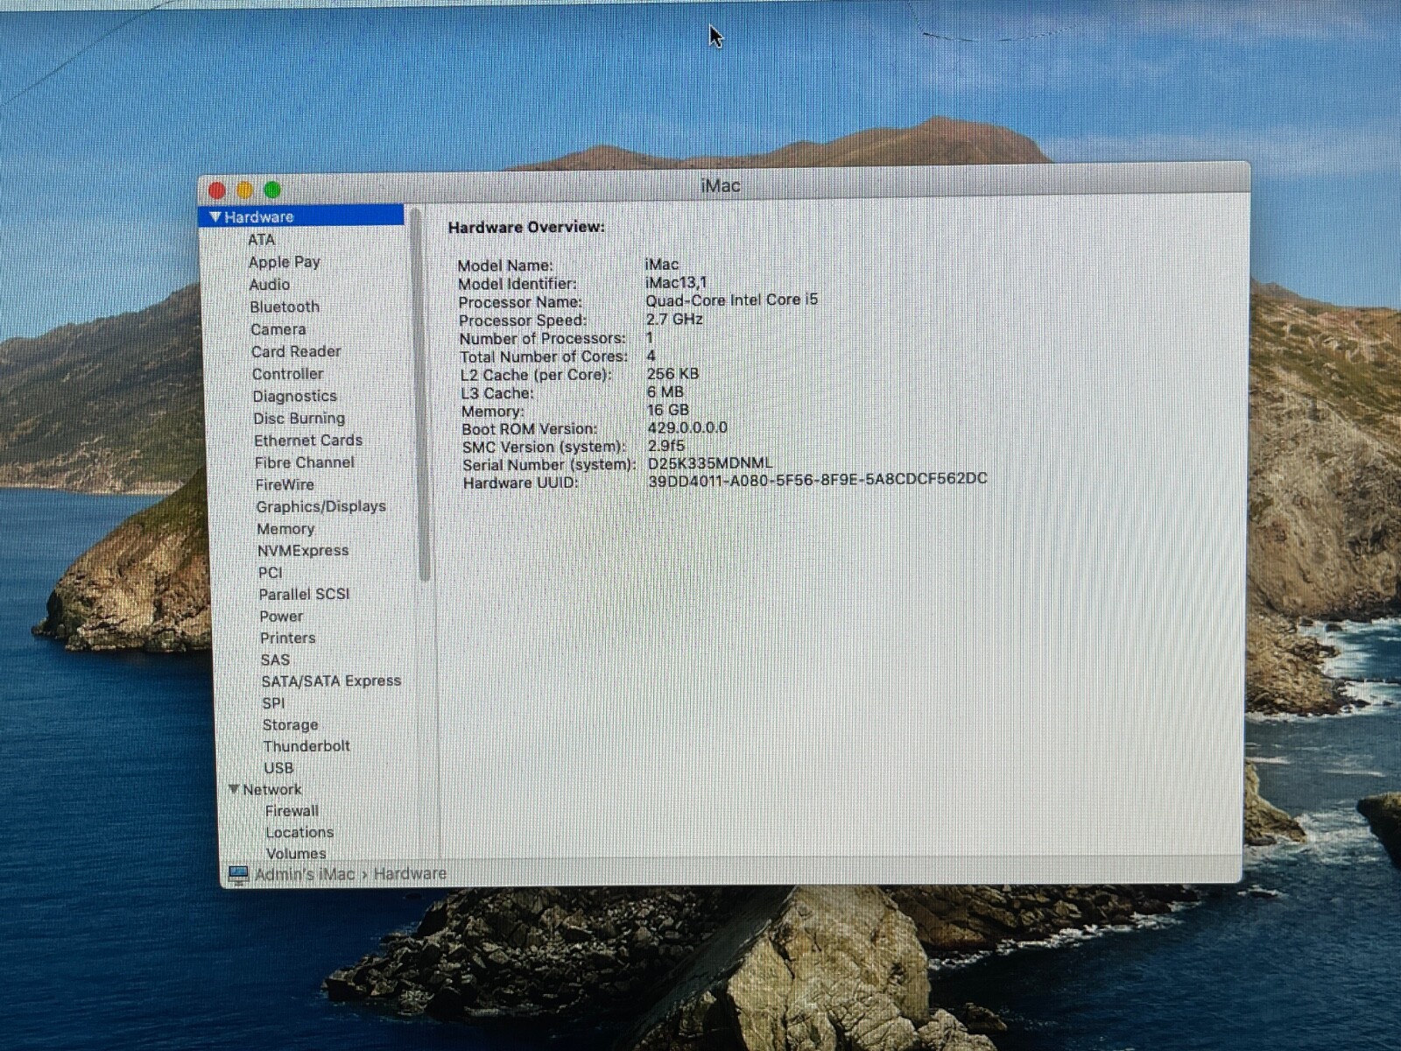The width and height of the screenshot is (1401, 1051).
Task: Show Storage information
Action: pyautogui.click(x=290, y=725)
